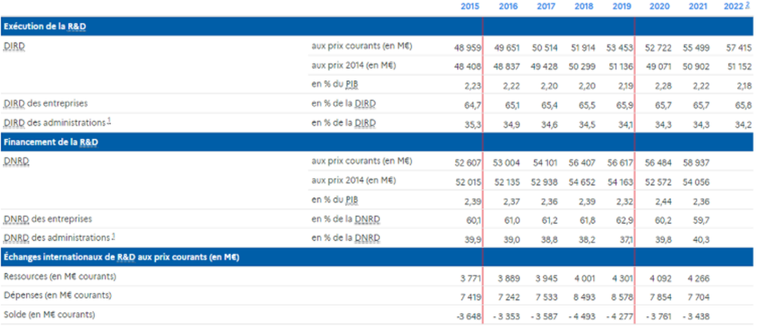Screen dimensions: 761x328
Task: Click PIB abbreviation in the DIRD section
Action: pos(352,85)
